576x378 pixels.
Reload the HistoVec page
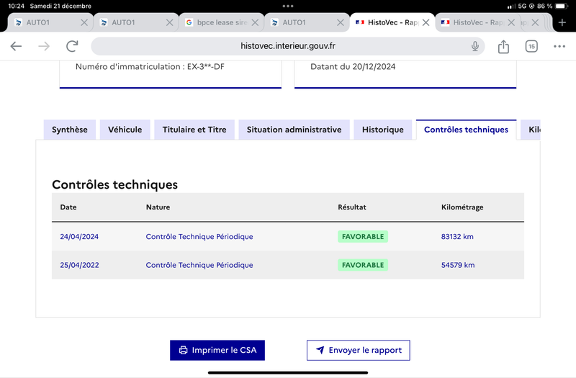point(72,46)
